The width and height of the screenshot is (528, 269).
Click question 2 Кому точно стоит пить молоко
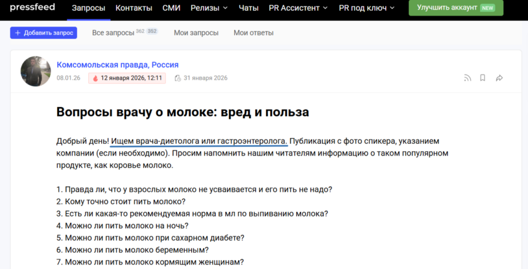click(x=121, y=201)
